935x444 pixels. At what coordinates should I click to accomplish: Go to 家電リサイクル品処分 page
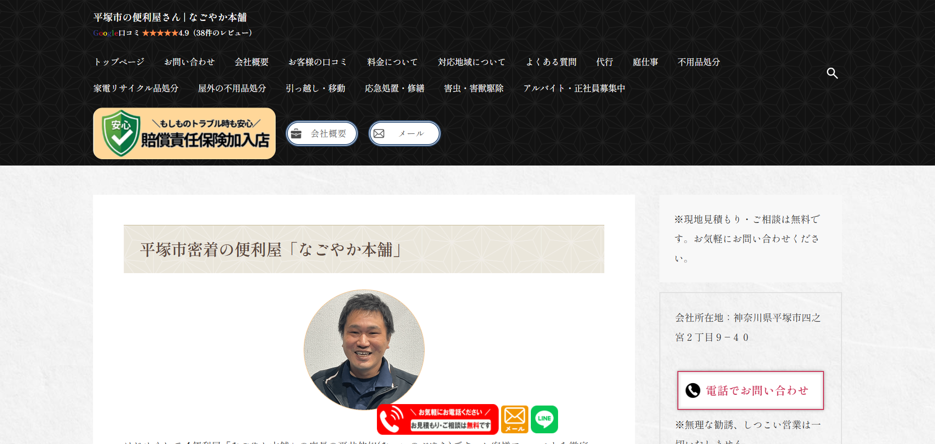pos(136,88)
